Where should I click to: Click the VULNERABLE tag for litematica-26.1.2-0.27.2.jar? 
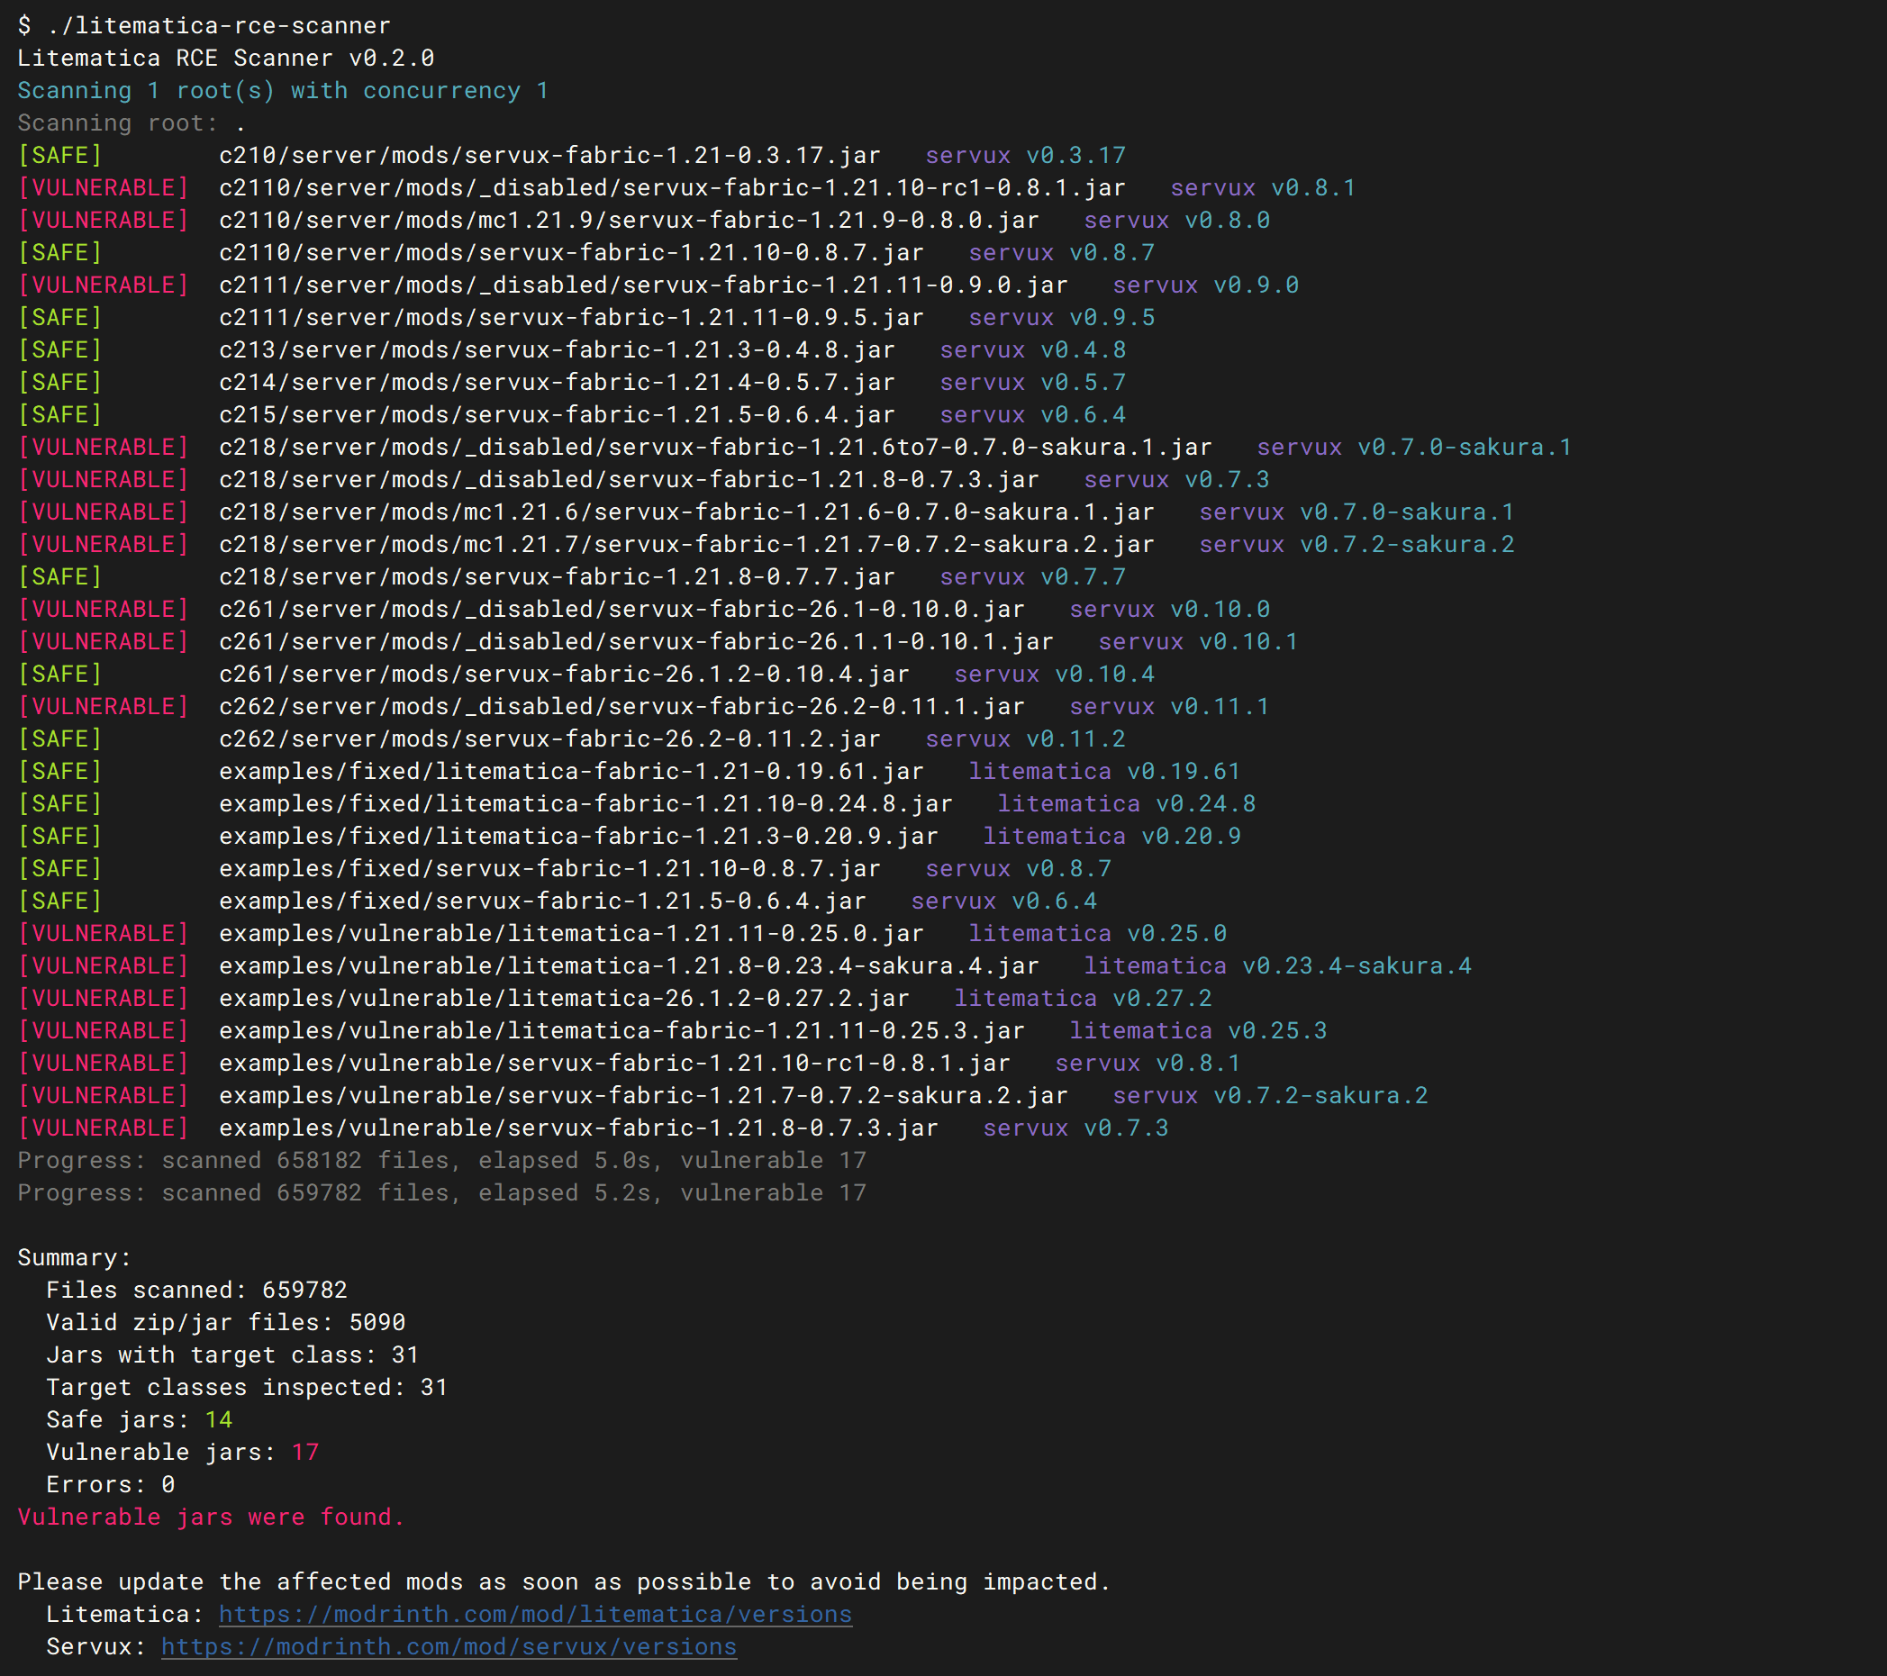click(x=104, y=998)
